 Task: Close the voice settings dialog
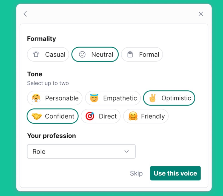tap(201, 14)
